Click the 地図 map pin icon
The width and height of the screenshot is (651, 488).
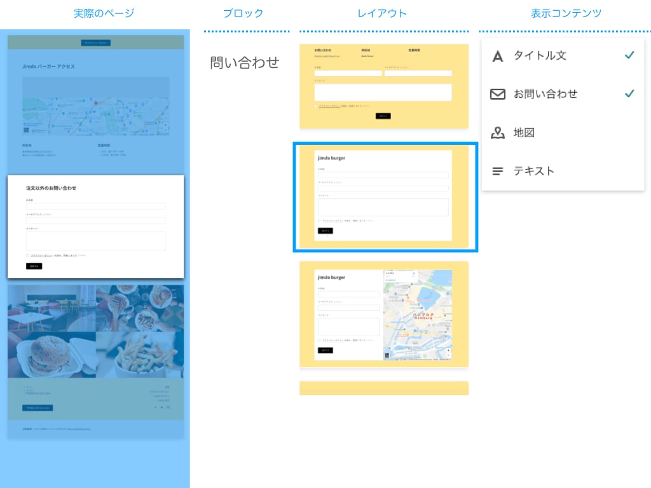point(498,133)
